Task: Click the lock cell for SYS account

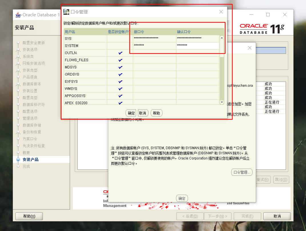Action: pos(120,39)
